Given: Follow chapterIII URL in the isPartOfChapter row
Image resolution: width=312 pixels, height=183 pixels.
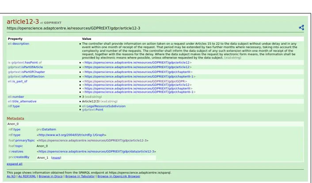Looking at the screenshot, I should click(137, 72).
